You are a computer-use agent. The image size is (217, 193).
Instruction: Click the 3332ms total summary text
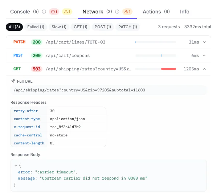(x=197, y=27)
